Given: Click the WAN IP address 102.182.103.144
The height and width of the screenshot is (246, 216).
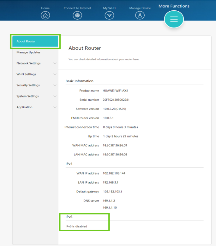Looking at the screenshot, I should pos(114,173).
